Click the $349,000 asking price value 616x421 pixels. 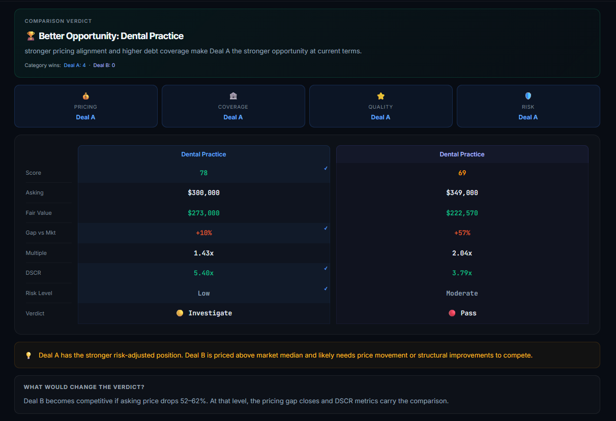462,193
